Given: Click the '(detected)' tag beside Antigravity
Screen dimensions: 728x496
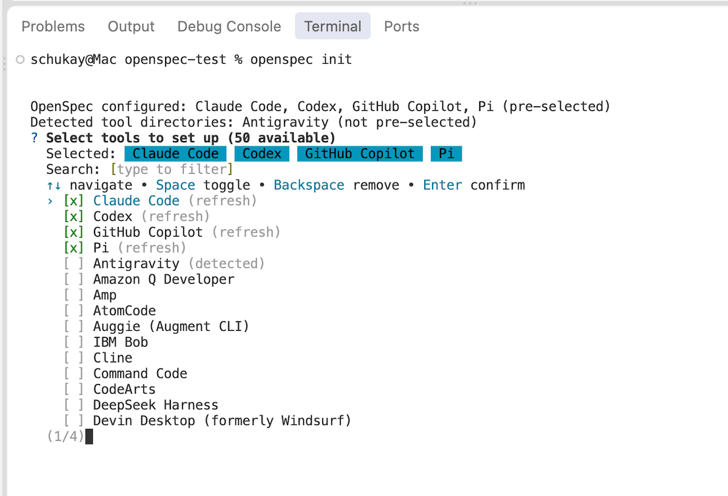Looking at the screenshot, I should click(227, 264).
